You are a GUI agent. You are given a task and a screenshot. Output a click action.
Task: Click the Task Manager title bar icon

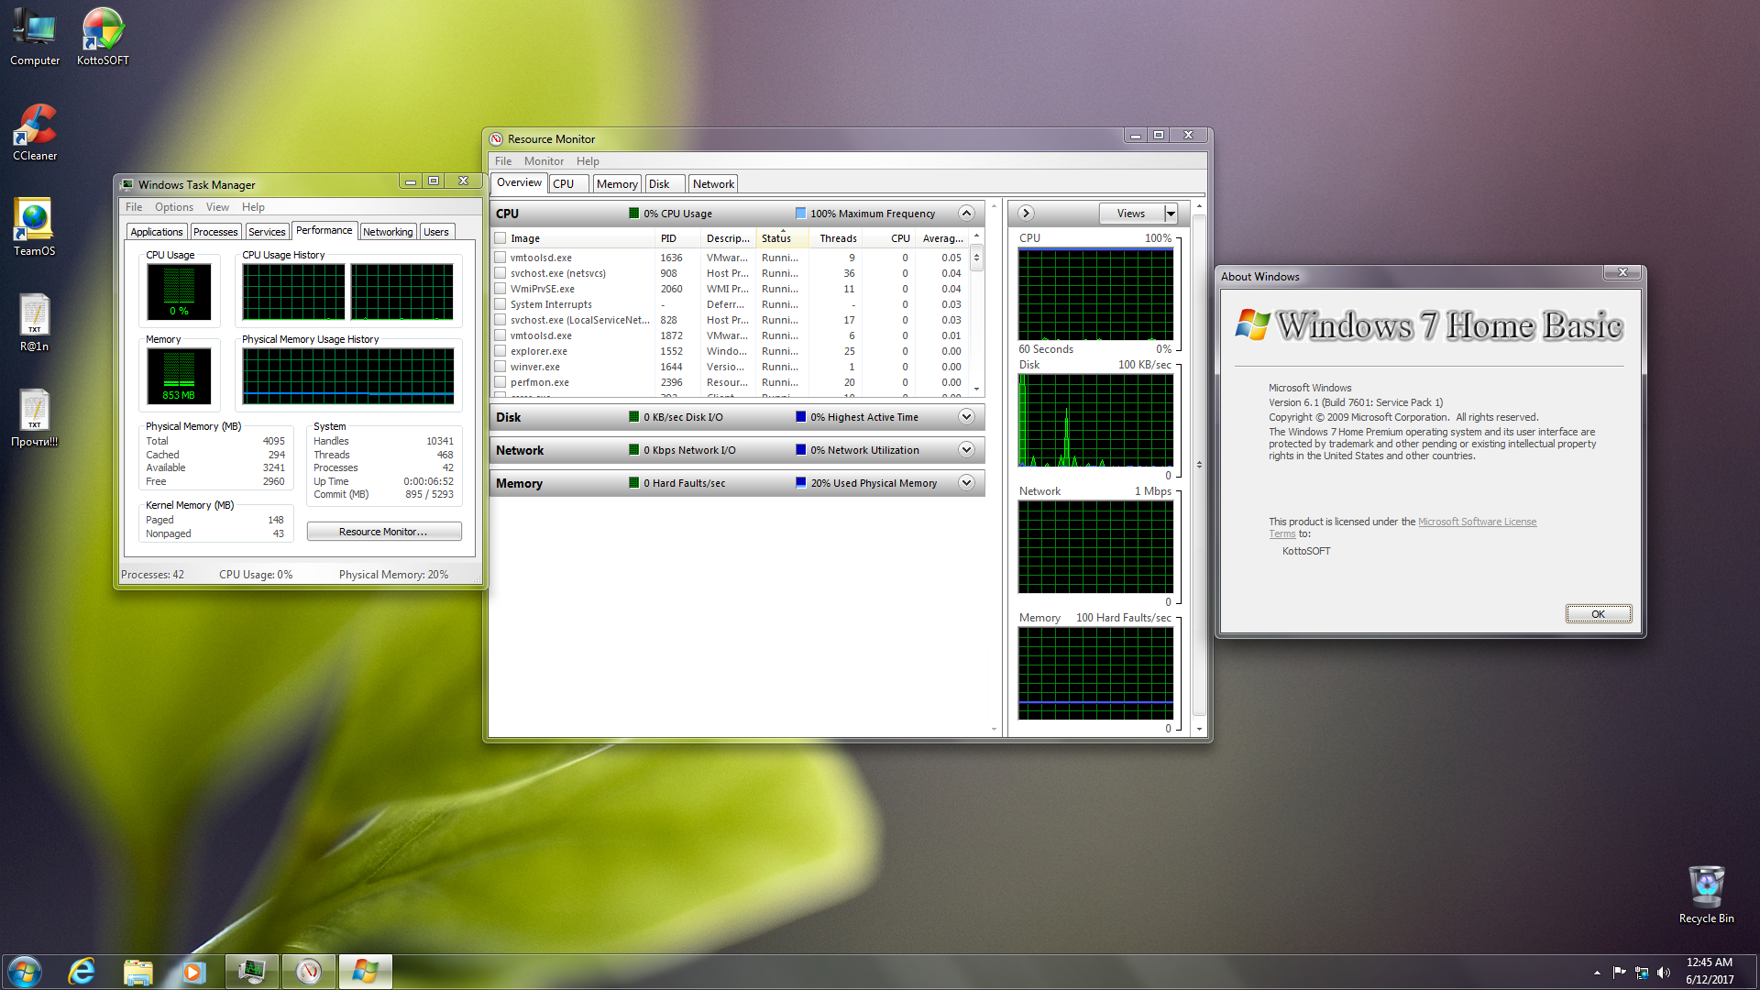pos(127,184)
